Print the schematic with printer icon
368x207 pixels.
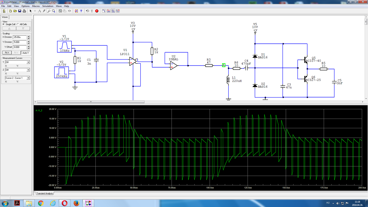pos(24,11)
